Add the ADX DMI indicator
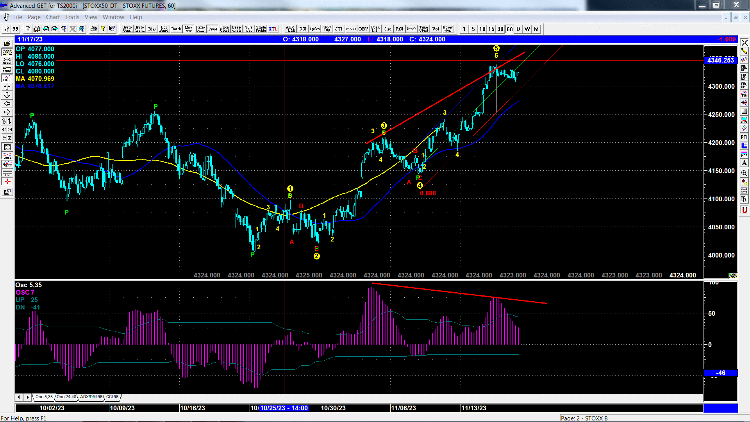 (291, 29)
